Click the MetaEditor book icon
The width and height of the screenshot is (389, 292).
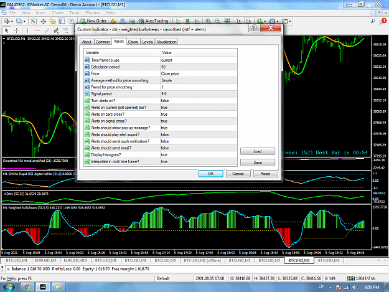click(113, 21)
